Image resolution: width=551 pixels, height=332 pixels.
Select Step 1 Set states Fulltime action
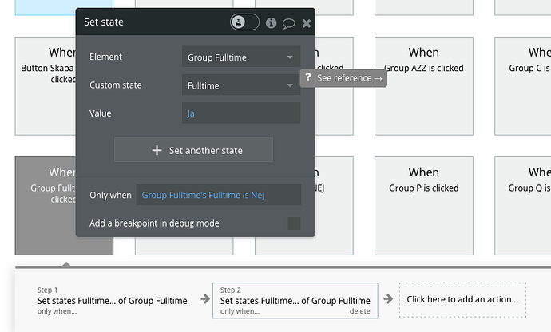pyautogui.click(x=112, y=300)
